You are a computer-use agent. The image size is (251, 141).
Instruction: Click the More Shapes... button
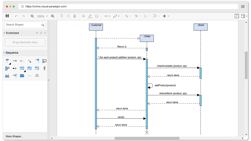coord(15,137)
